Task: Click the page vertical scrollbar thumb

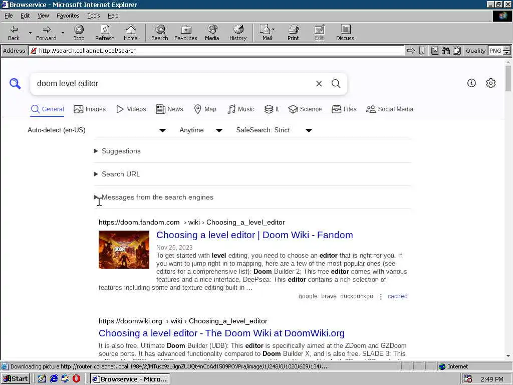Action: [508, 79]
